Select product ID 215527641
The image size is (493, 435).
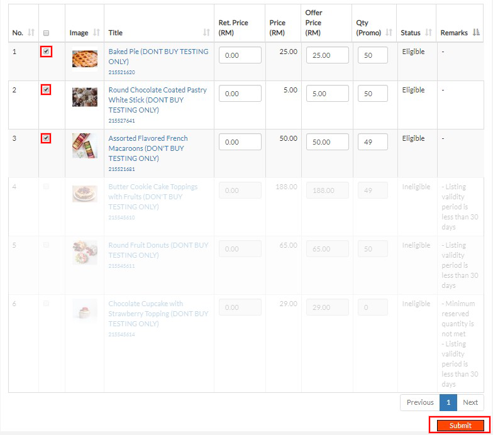click(122, 121)
